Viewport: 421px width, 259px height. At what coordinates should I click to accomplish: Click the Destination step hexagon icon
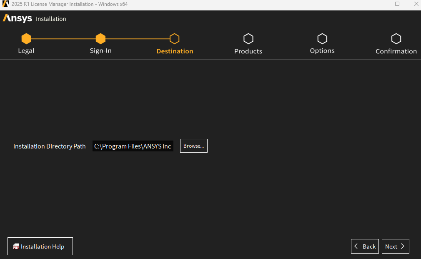point(175,39)
